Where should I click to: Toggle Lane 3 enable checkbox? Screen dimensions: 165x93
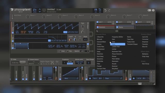pyautogui.click(x=136, y=22)
